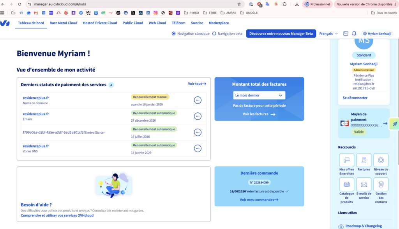
Task: Open Bare Metal Cloud tab
Action: click(64, 23)
